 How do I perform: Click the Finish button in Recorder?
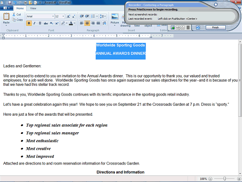click(216, 28)
